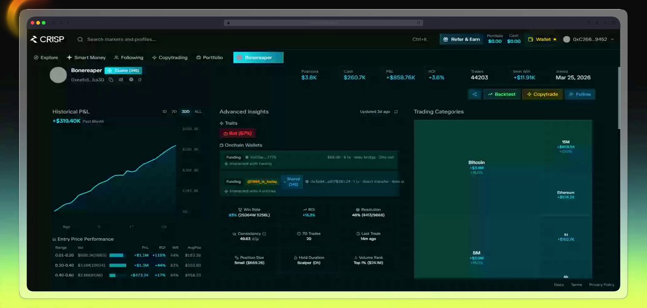Click the Win Rate trophy icon
The image size is (647, 308).
tap(241, 209)
